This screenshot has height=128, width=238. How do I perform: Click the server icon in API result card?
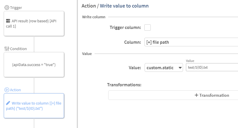point(8,21)
